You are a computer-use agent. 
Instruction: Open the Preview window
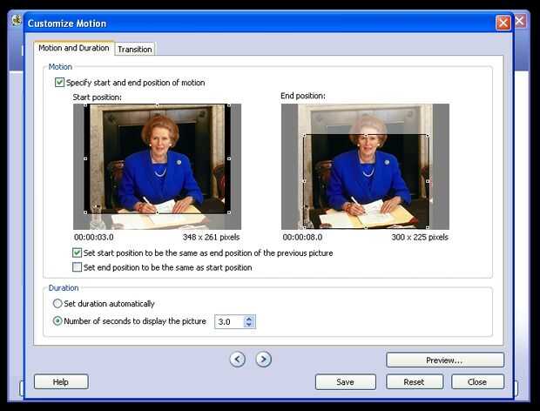445,360
